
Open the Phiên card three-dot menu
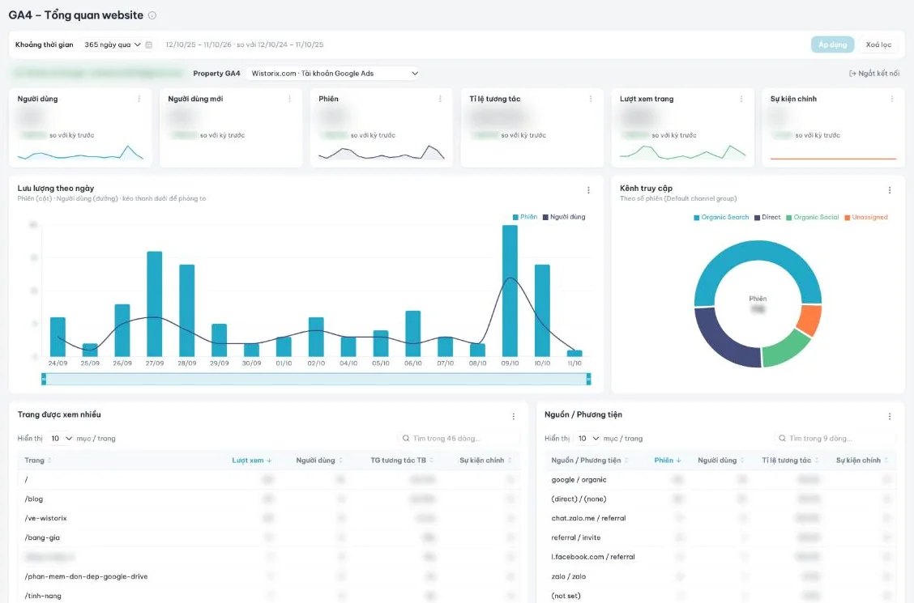(439, 99)
